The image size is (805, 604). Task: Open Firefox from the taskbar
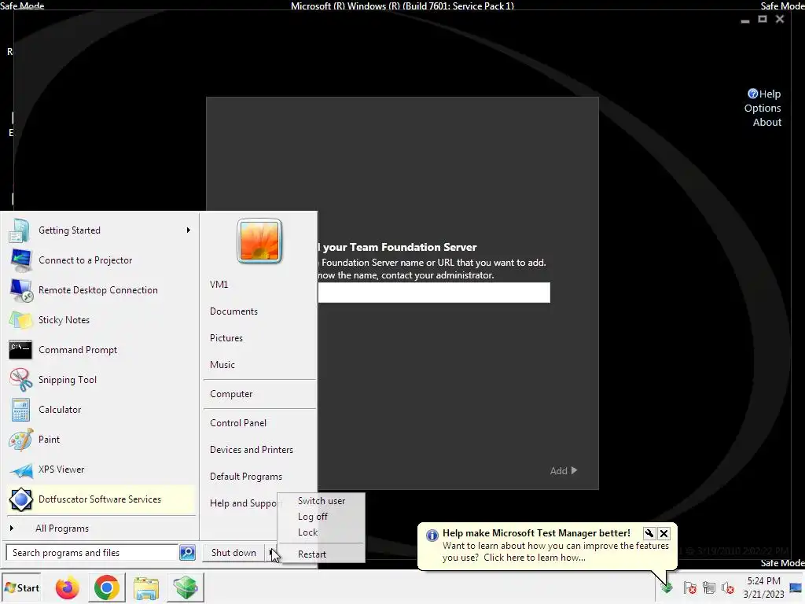[68, 587]
